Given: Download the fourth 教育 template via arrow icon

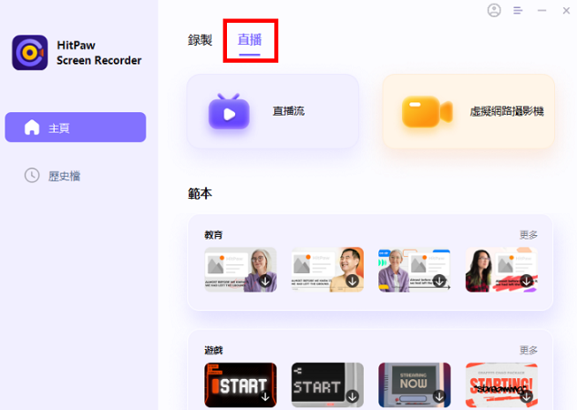Looking at the screenshot, I should (x=526, y=282).
